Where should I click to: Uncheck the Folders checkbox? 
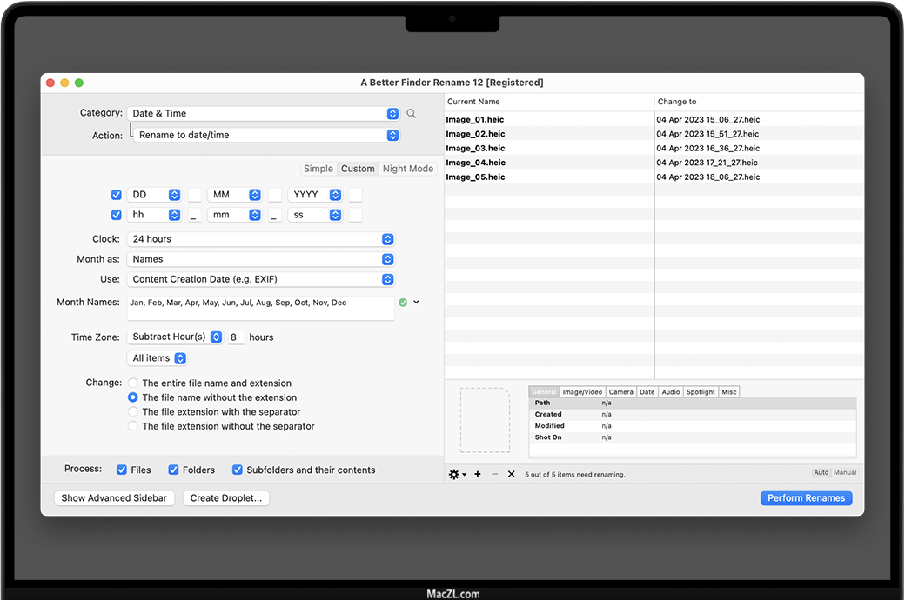point(174,470)
